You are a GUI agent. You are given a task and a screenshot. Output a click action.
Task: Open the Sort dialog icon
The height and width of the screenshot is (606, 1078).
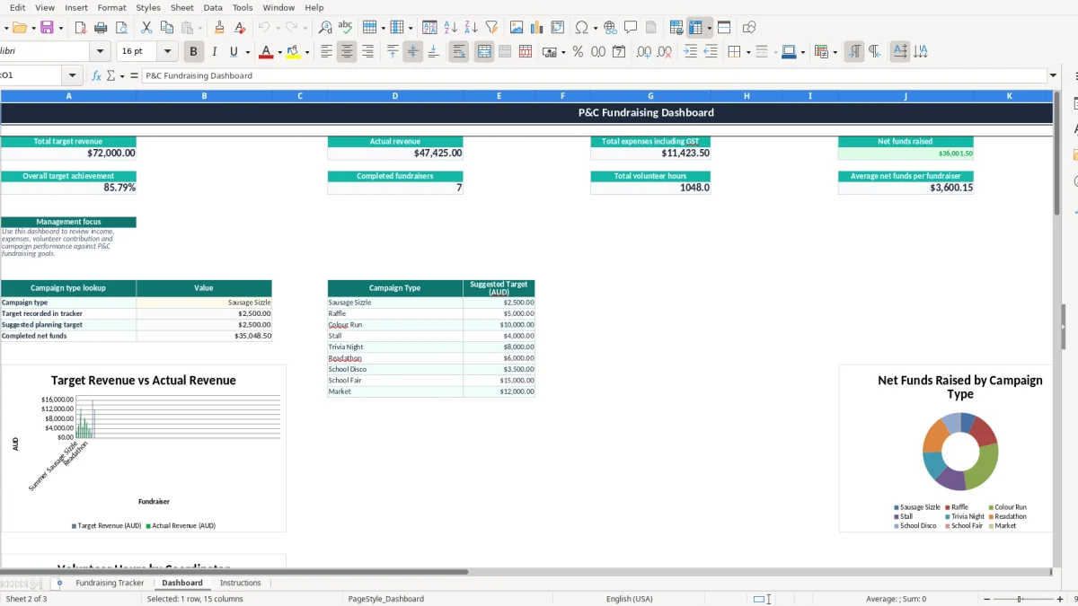click(x=429, y=28)
